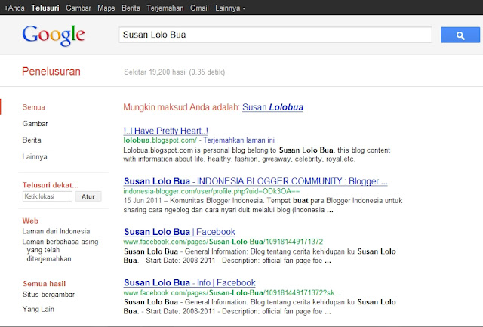Click the Telusuri dekat... heading
This screenshot has height=327, width=483.
coord(51,185)
